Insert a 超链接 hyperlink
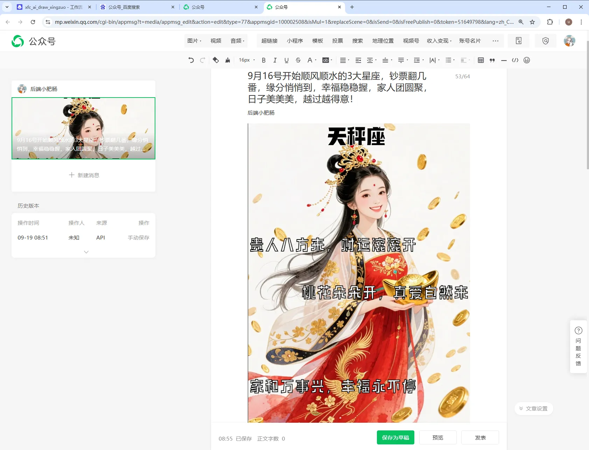The height and width of the screenshot is (450, 589). tap(269, 41)
